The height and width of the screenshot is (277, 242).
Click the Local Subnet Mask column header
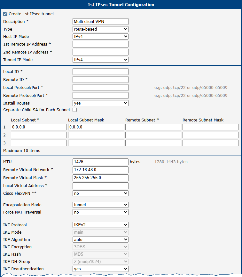pos(86,120)
